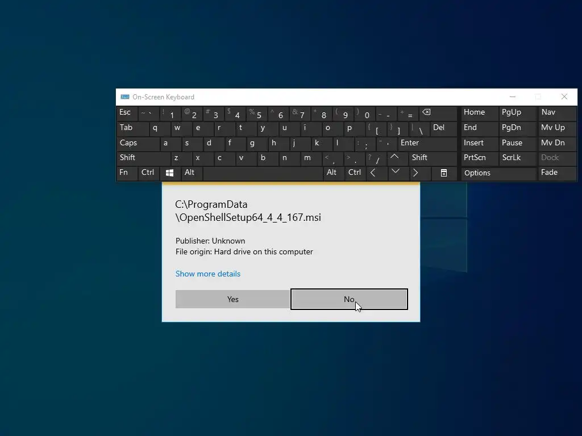Click the letter a key
Image resolution: width=582 pixels, height=436 pixels.
pos(171,144)
